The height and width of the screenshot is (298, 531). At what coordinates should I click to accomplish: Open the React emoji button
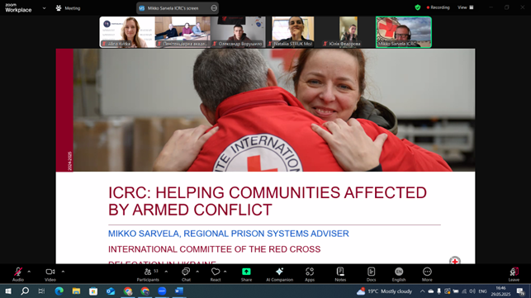click(216, 274)
